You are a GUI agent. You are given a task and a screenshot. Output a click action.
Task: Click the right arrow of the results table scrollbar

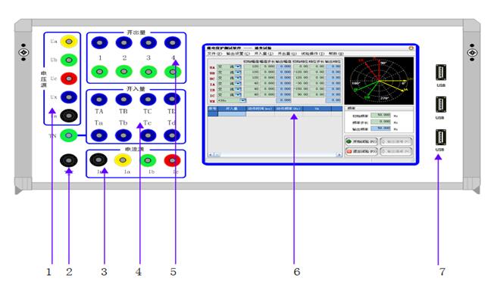click(339, 155)
